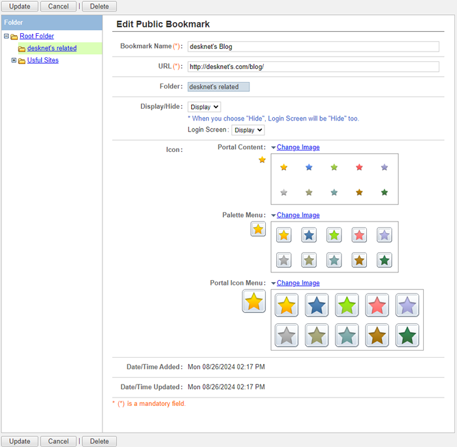Select red star Portal Content icon
Viewport: 457px width, 447px height.
click(x=359, y=167)
